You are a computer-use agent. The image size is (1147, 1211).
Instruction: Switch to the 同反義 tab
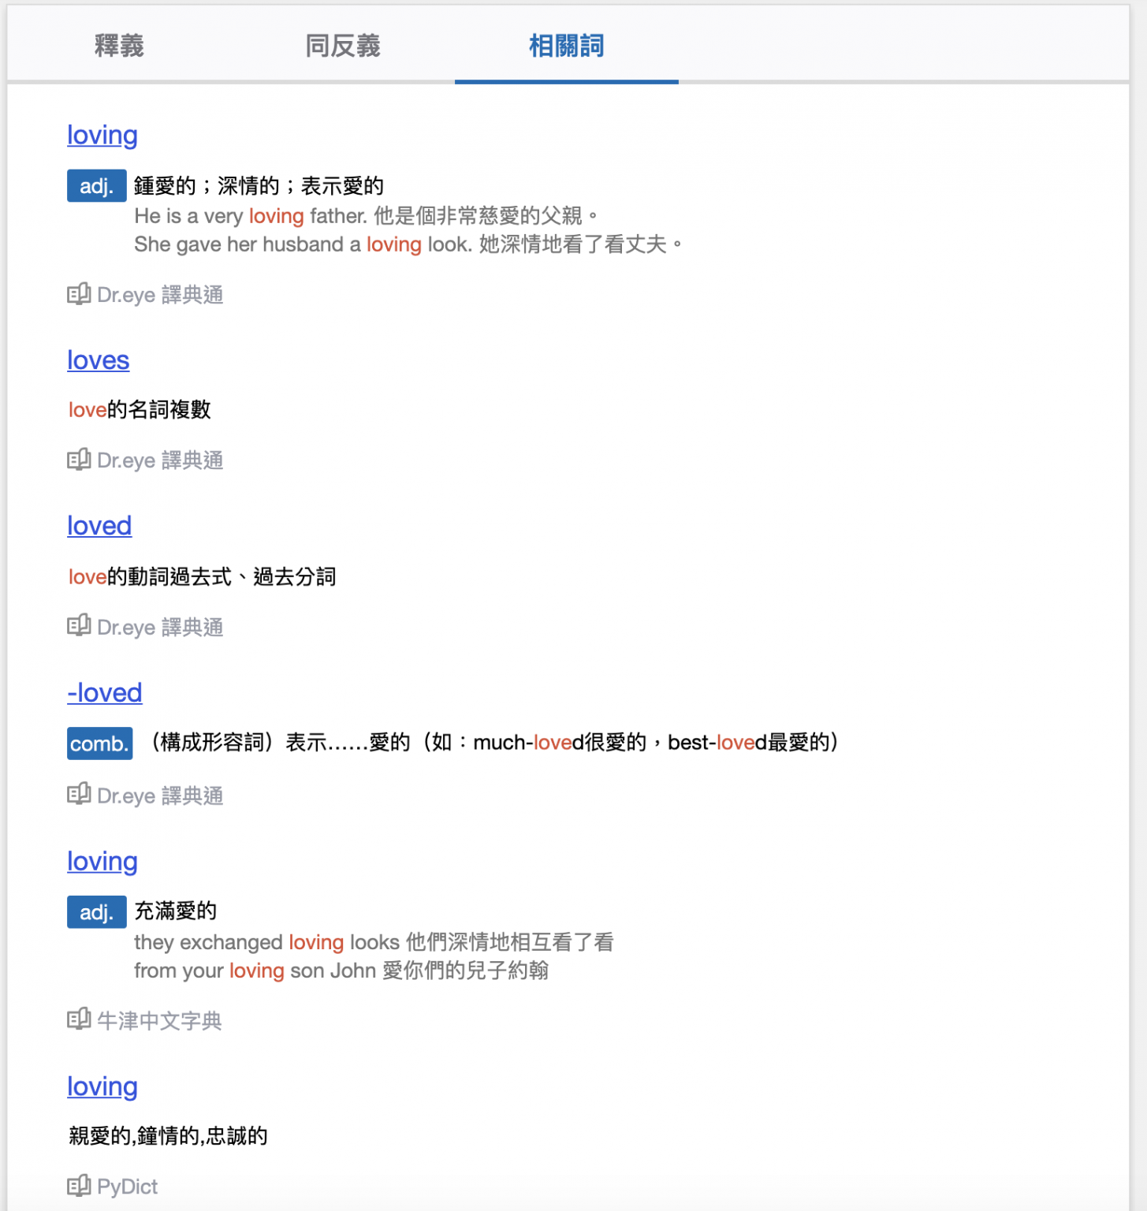coord(342,46)
